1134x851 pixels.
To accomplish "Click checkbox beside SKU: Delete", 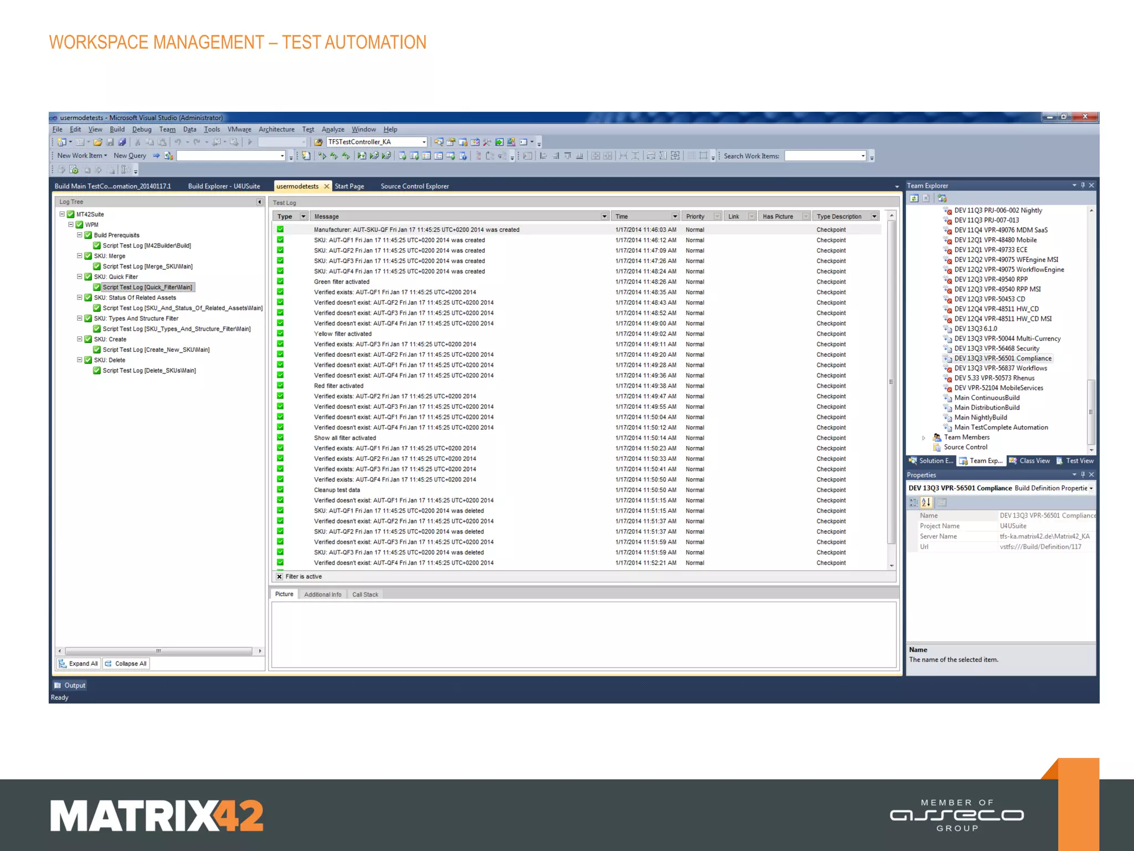I will point(88,360).
